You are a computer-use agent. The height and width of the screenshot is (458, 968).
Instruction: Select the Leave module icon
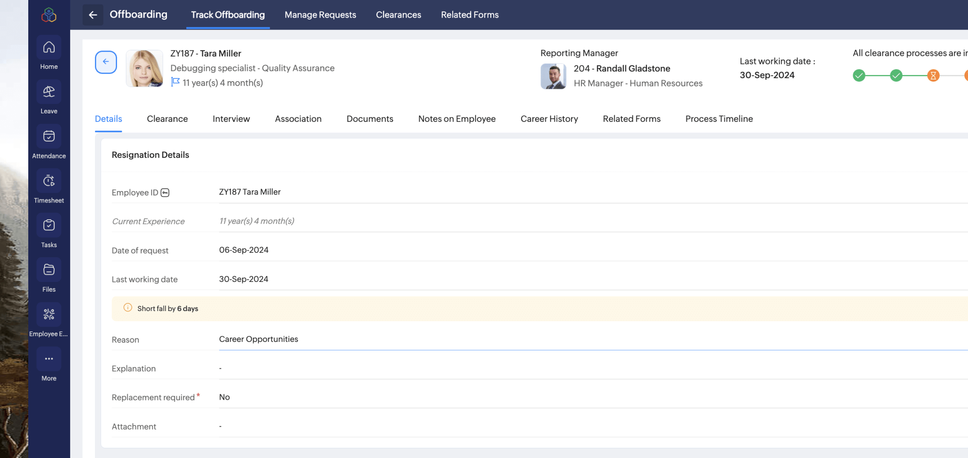[x=49, y=92]
